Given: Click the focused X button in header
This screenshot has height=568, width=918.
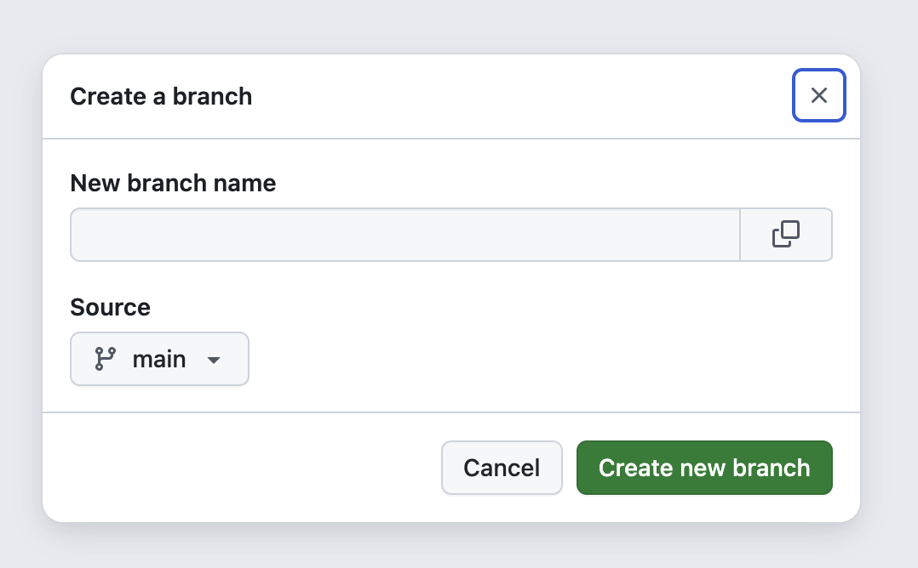Looking at the screenshot, I should (818, 95).
